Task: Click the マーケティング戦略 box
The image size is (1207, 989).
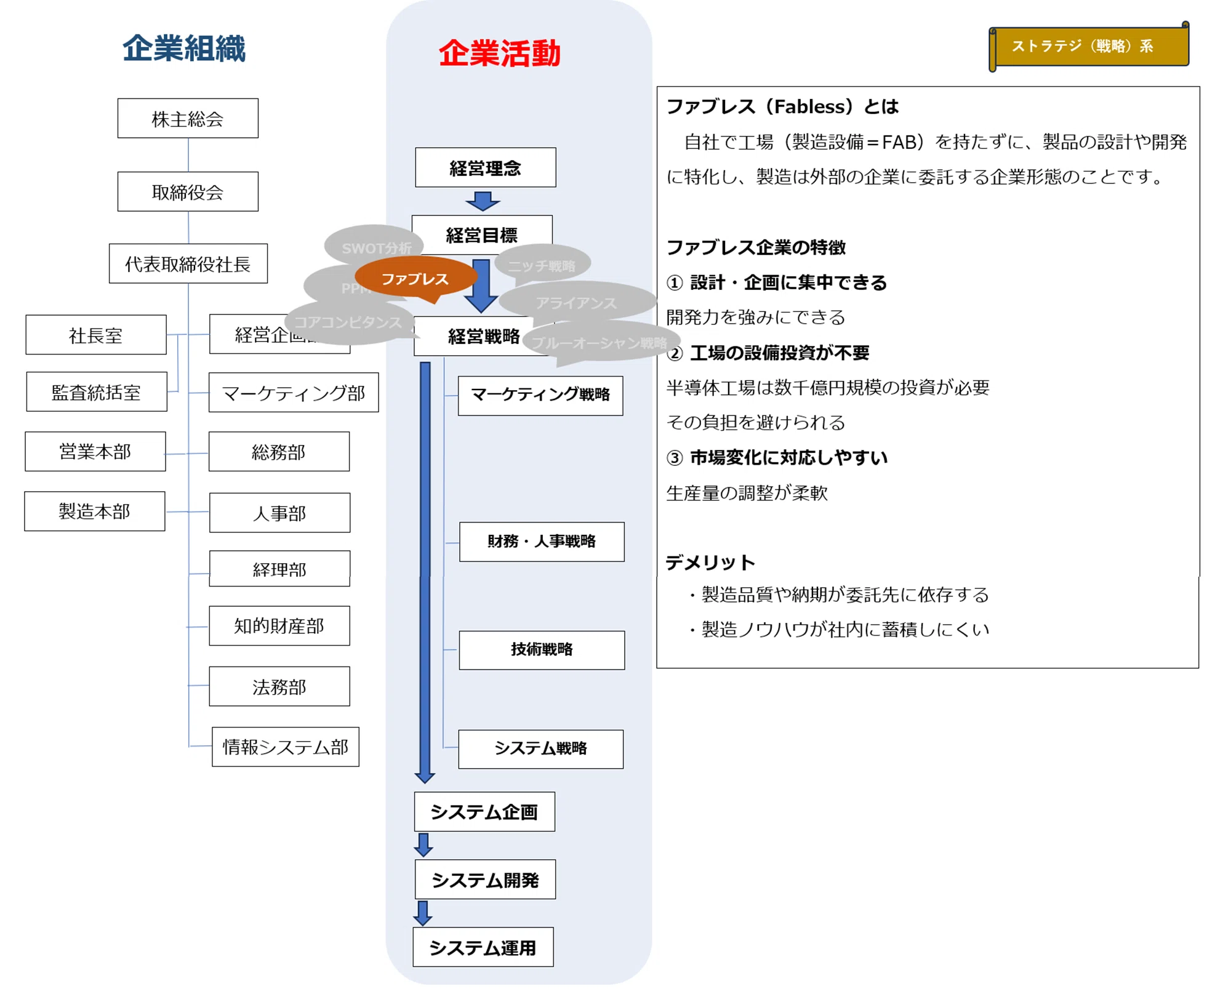Action: click(540, 395)
